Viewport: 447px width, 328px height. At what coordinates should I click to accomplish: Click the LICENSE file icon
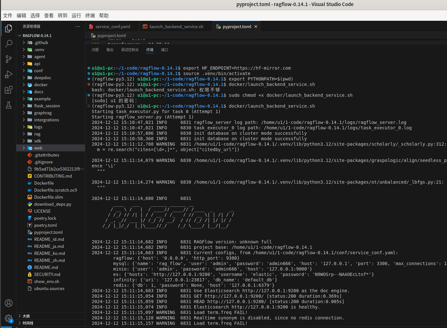(x=30, y=211)
